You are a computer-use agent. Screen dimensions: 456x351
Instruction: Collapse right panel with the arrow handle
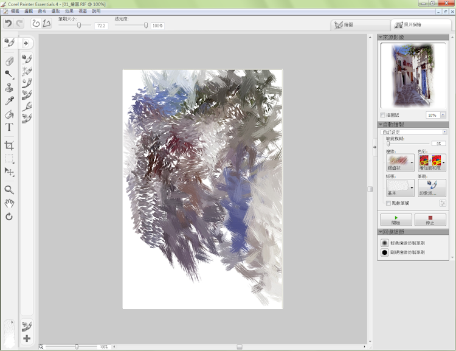[x=375, y=147]
